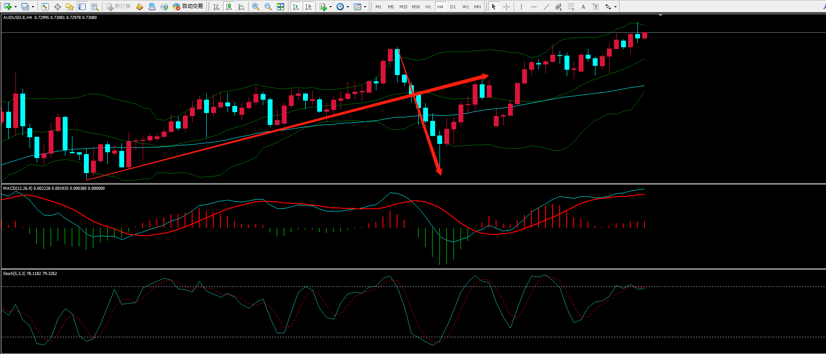This screenshot has width=826, height=354.
Task: Select the trendline drawing tool
Action: click(546, 7)
